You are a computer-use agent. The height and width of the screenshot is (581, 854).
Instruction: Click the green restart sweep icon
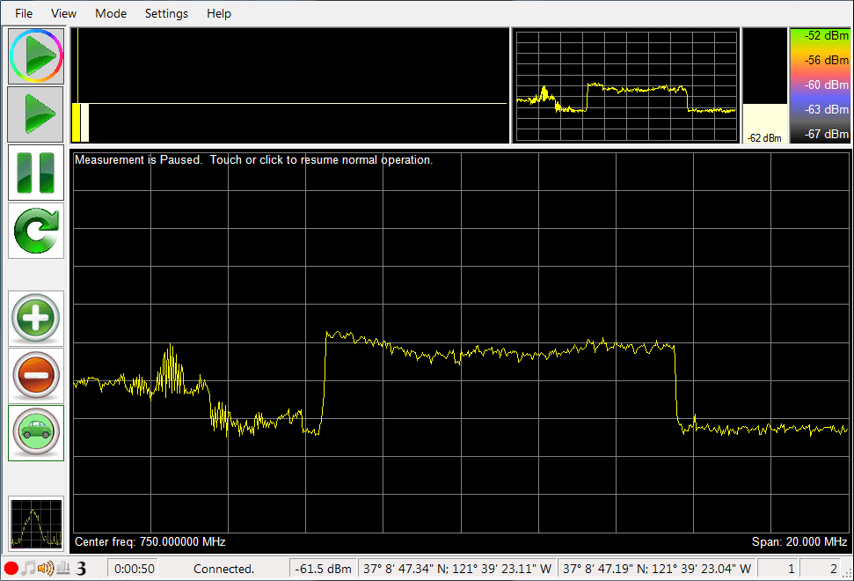35,231
